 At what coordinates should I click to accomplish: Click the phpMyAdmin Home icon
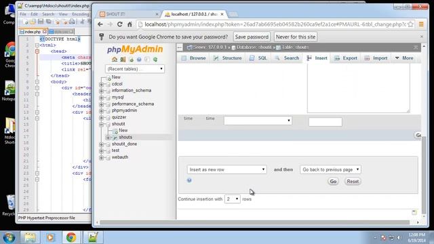coord(115,60)
